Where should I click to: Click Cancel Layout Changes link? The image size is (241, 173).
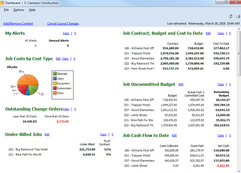click(x=63, y=23)
